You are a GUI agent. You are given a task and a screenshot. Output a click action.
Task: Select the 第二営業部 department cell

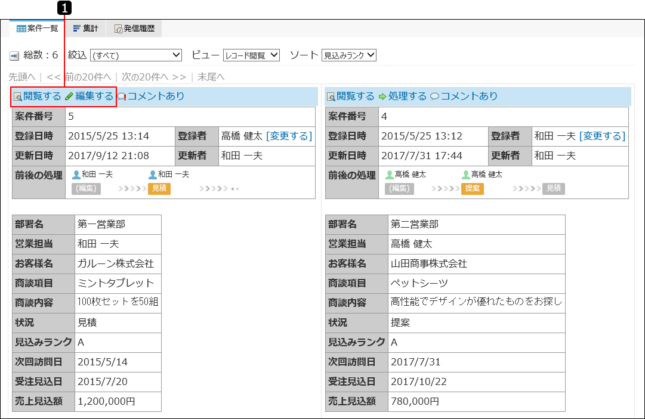(477, 225)
